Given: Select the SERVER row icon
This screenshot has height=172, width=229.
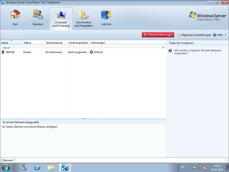Looking at the screenshot, I should click(3, 52).
